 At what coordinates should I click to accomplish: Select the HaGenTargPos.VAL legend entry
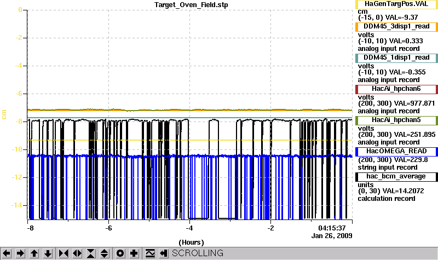tap(396, 4)
